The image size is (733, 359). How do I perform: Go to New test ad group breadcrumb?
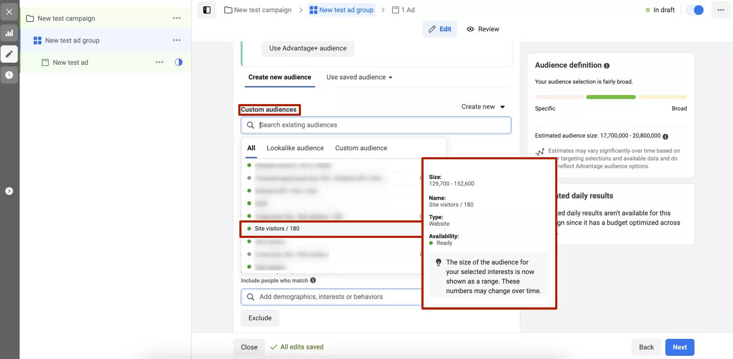341,10
